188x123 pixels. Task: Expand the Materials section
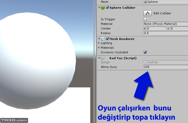pos(99,47)
